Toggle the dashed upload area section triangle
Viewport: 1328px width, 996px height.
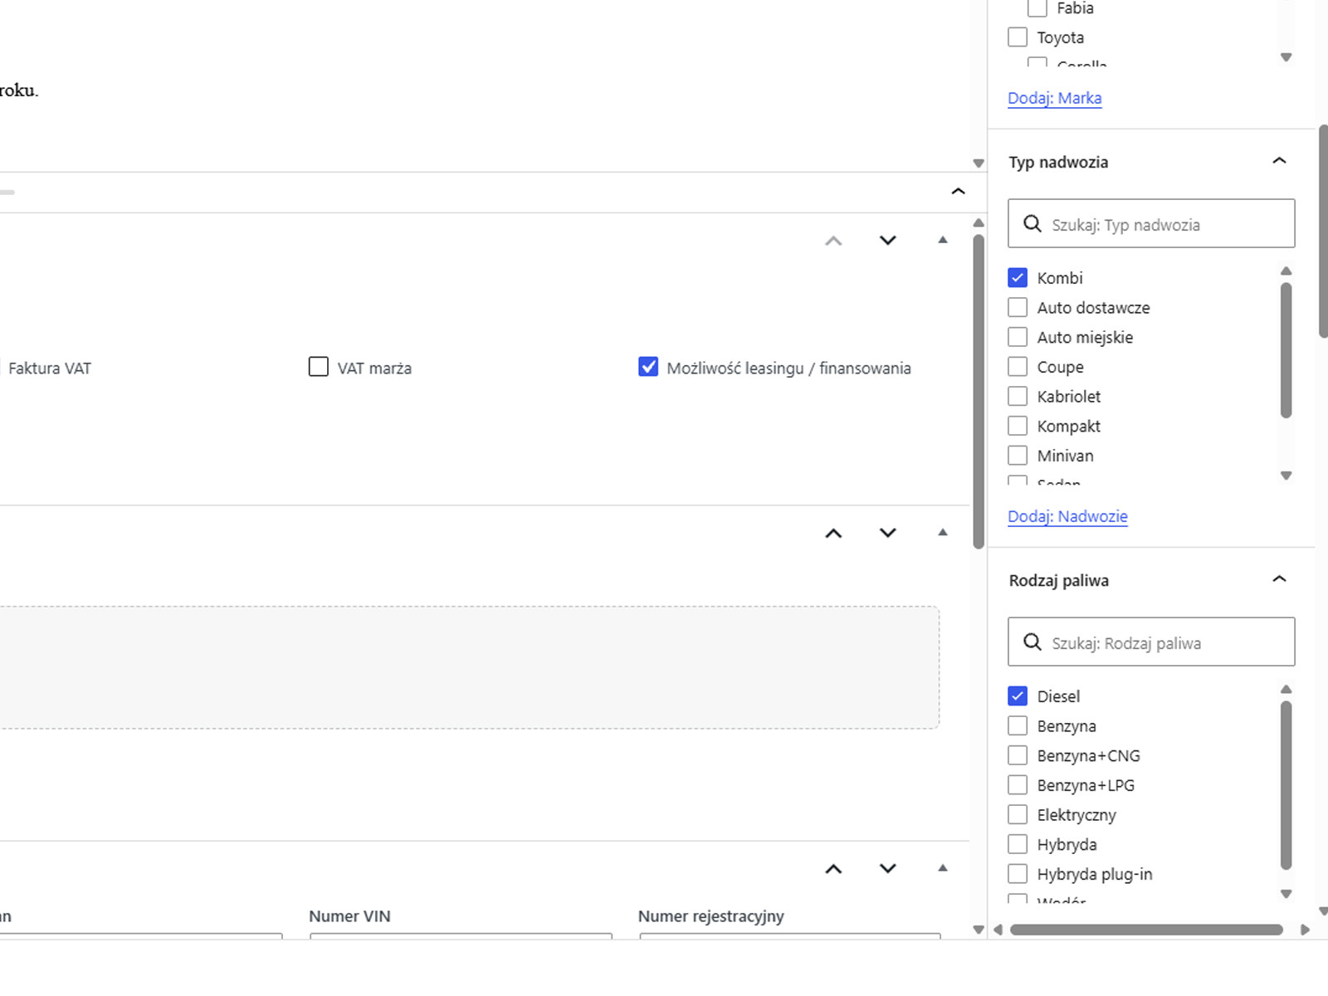[x=942, y=533]
